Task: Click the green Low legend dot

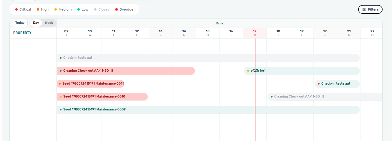Action: (x=79, y=9)
